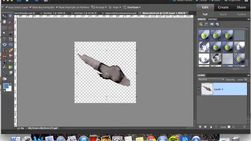Select the Straighten tool

(11, 45)
